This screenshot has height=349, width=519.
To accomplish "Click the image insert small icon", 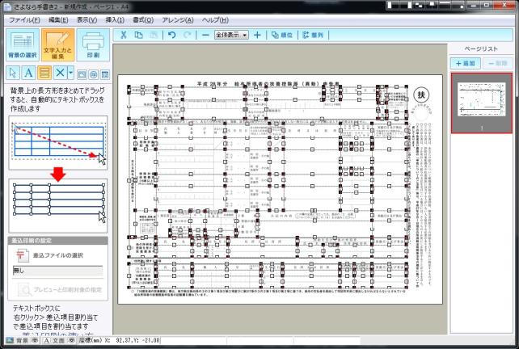I will [82, 75].
